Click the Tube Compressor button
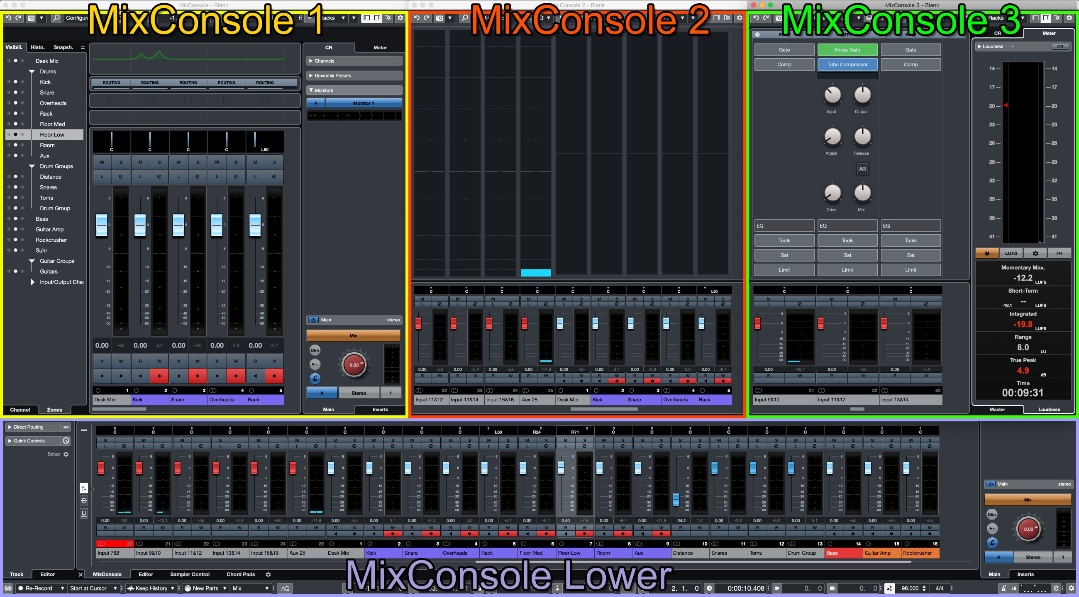The height and width of the screenshot is (597, 1079). (x=847, y=64)
